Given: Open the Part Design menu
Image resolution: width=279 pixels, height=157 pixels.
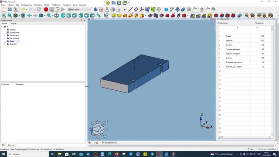Looking at the screenshot, I should [x=56, y=5].
